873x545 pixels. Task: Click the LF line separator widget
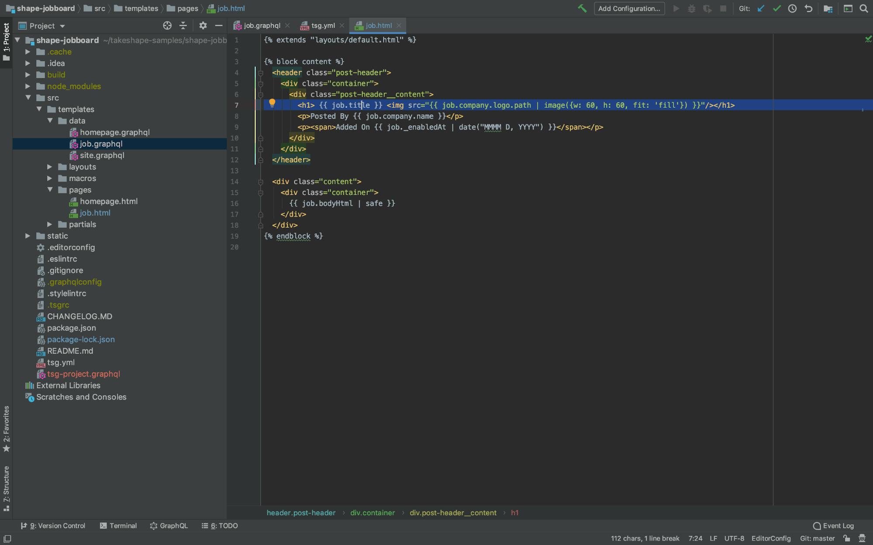coord(713,538)
